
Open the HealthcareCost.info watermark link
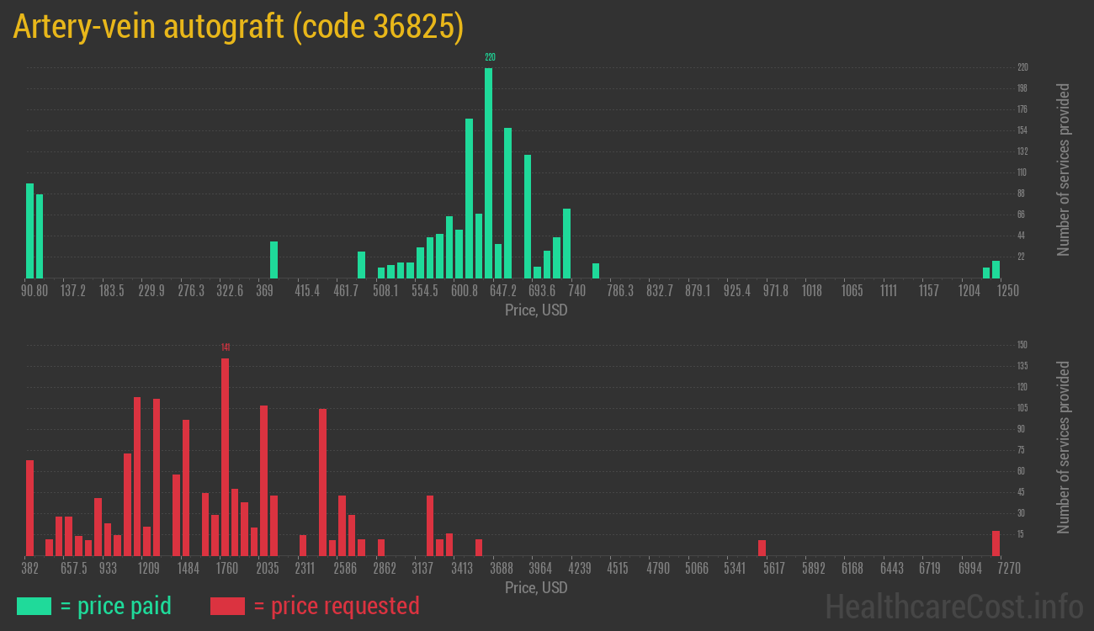coord(953,606)
